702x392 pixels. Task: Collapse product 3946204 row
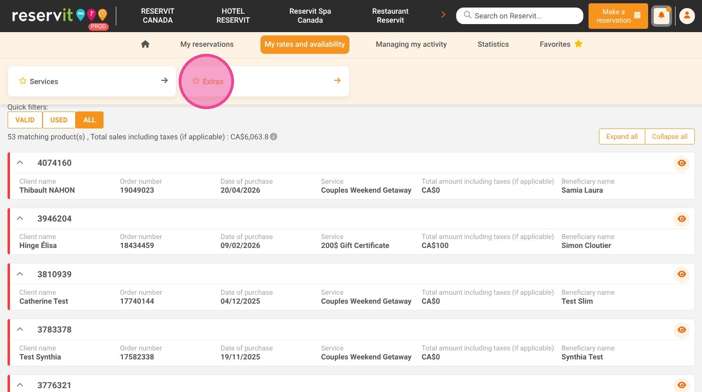point(20,218)
